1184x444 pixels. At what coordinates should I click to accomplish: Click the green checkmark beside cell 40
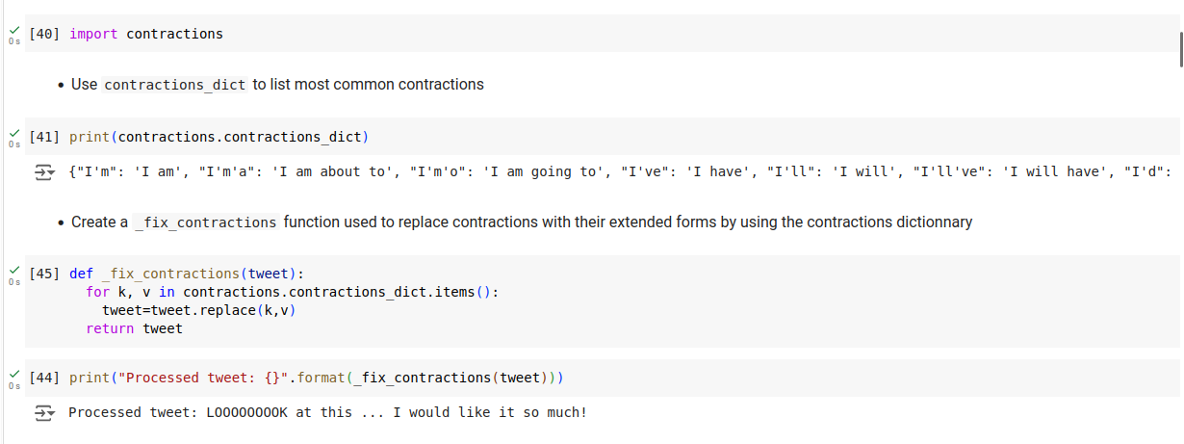click(13, 31)
